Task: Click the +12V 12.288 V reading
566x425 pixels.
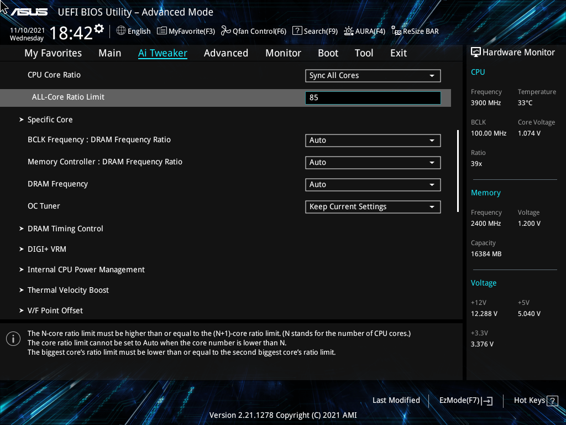Action: [484, 314]
